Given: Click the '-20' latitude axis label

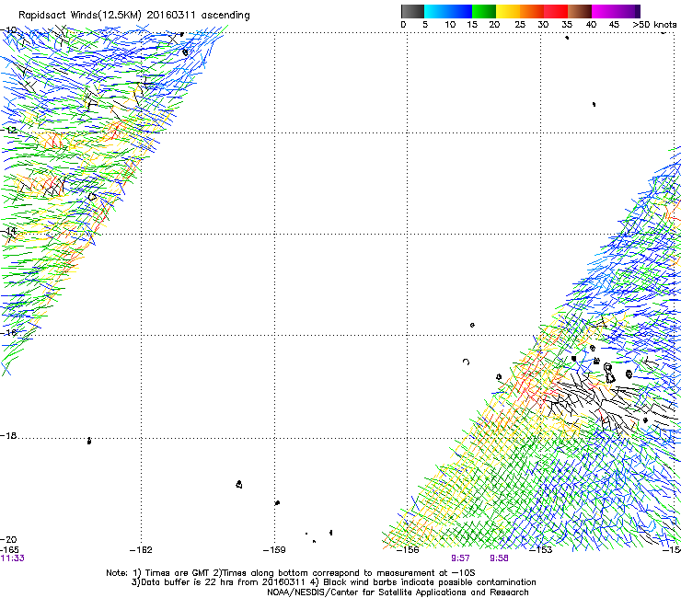Looking at the screenshot, I should click(x=8, y=539).
